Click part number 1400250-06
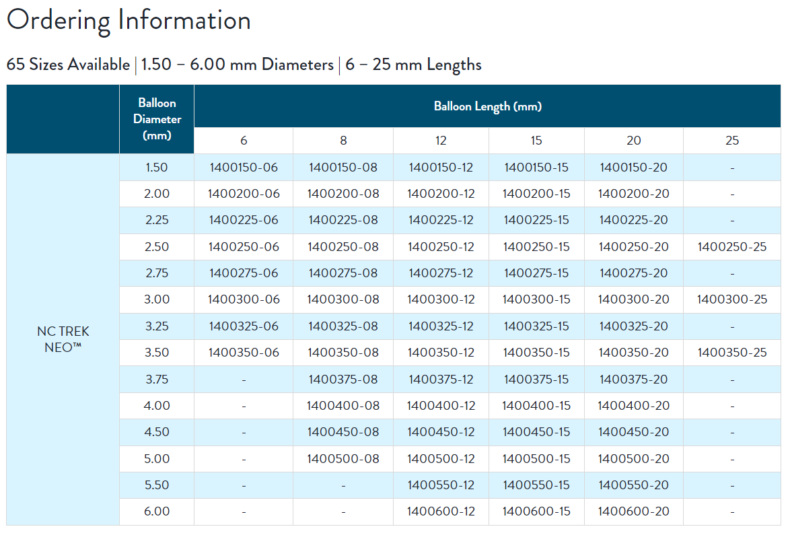Screen dimensions: 790x533 pos(244,247)
